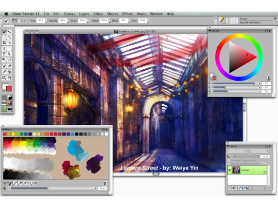Click the red main color swatch in toolbox
This screenshot has height=208, width=278.
pos(9,88)
